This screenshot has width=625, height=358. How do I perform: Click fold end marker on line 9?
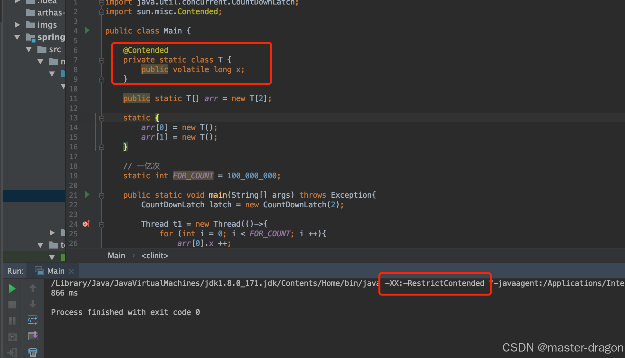click(x=102, y=80)
